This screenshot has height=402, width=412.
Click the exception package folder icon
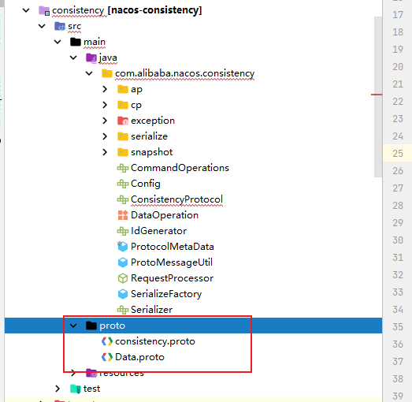pos(123,121)
